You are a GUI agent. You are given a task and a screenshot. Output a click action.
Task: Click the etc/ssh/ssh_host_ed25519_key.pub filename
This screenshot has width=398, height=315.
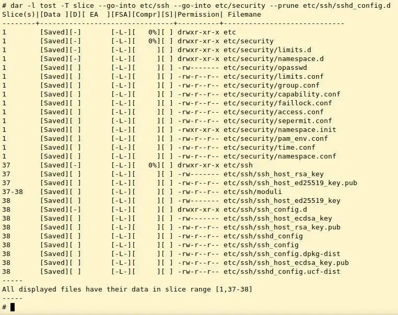coord(290,183)
